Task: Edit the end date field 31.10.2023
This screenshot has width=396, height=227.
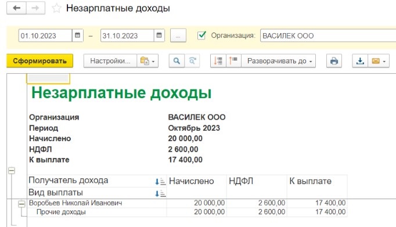Action: tap(127, 35)
